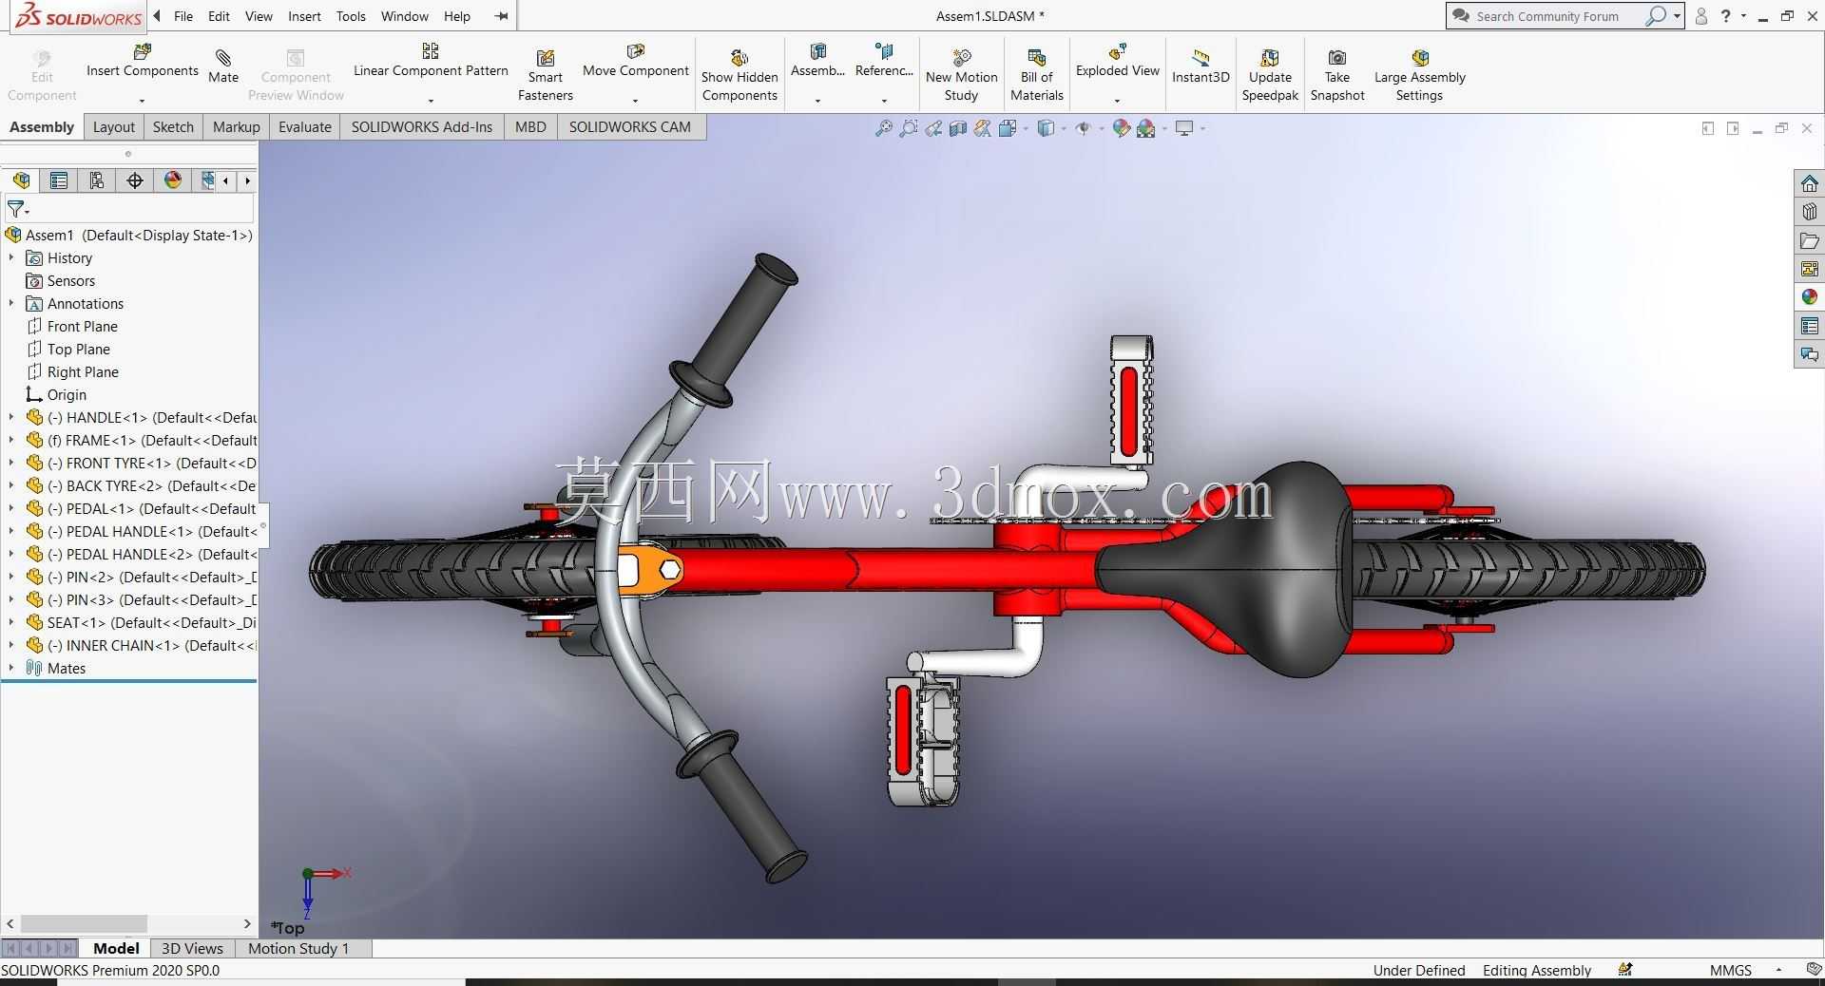Expand the FRAME<1> component node
This screenshot has height=986, width=1825.
tap(11, 440)
